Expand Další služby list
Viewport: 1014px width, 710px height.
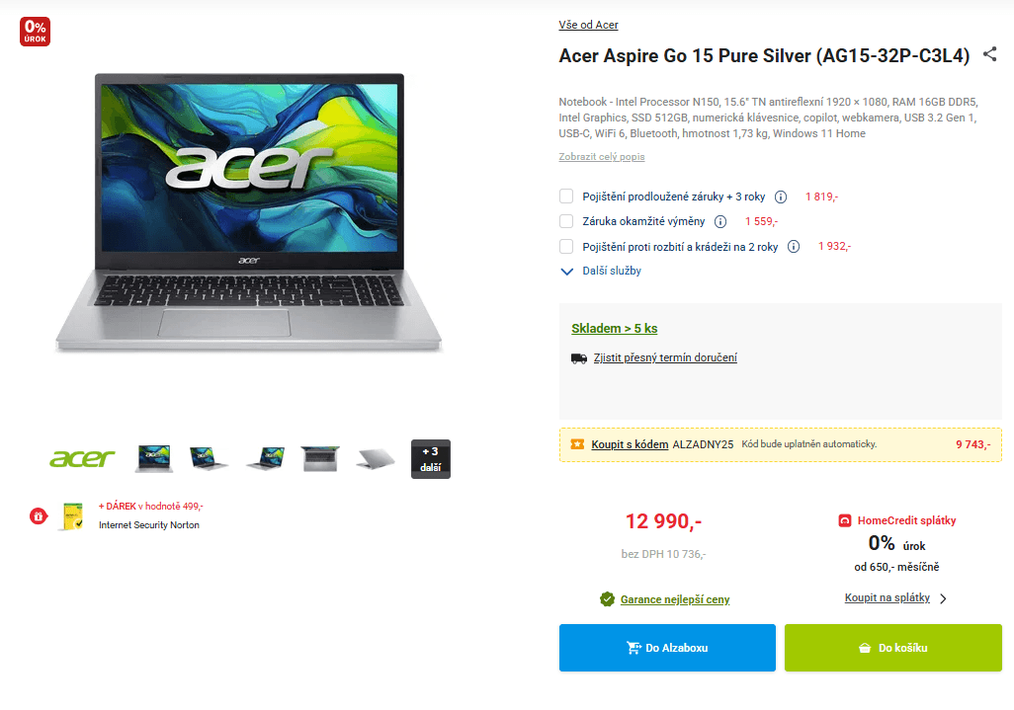click(x=601, y=271)
